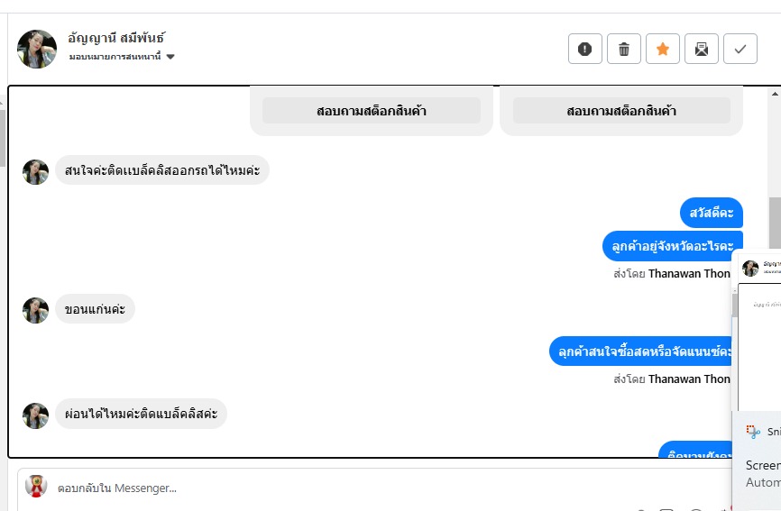Click the สนใจค่ะติดแบล็คลิสออกรถได้ไหมค่ะ message bubble
The width and height of the screenshot is (781, 511).
pos(162,170)
